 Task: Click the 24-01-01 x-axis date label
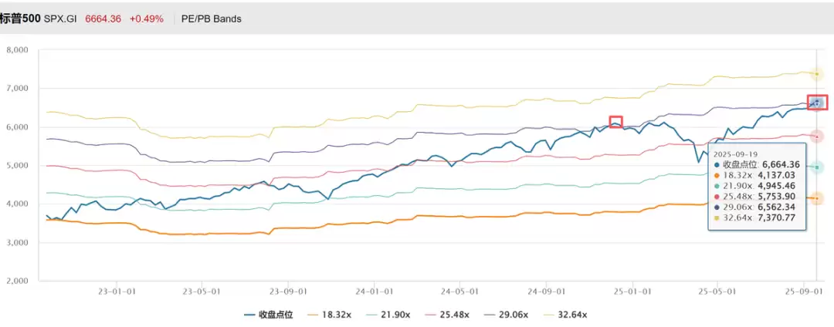tap(372, 292)
